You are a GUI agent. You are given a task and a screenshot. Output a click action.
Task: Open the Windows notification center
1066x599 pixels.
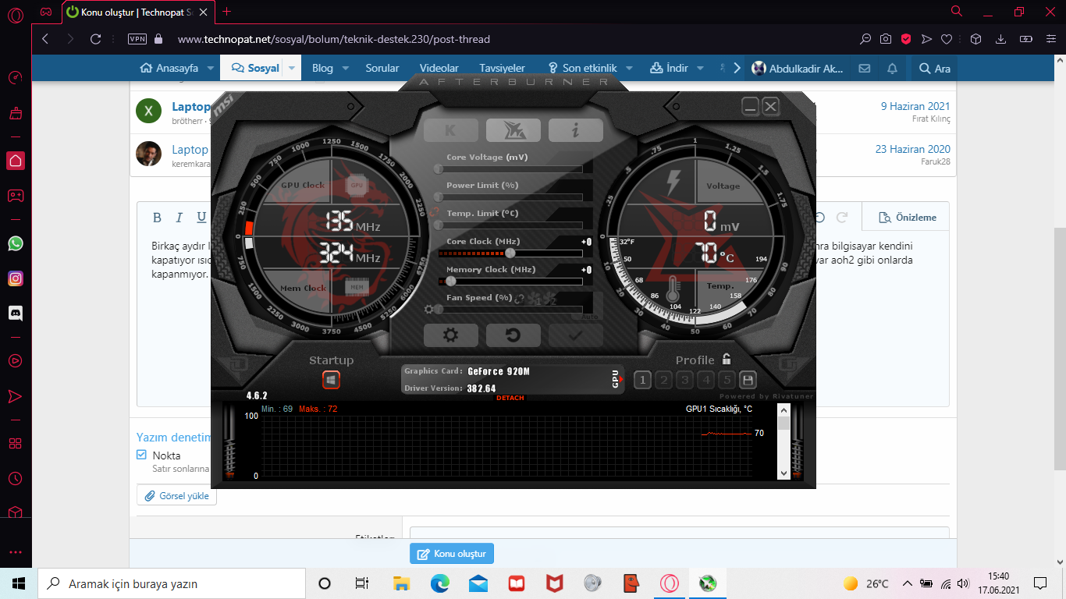tap(1039, 583)
